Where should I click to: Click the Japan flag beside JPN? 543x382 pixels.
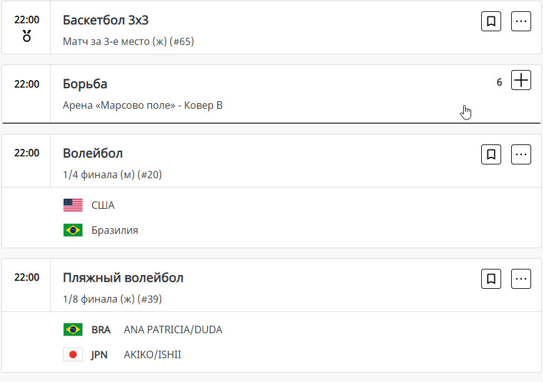73,354
